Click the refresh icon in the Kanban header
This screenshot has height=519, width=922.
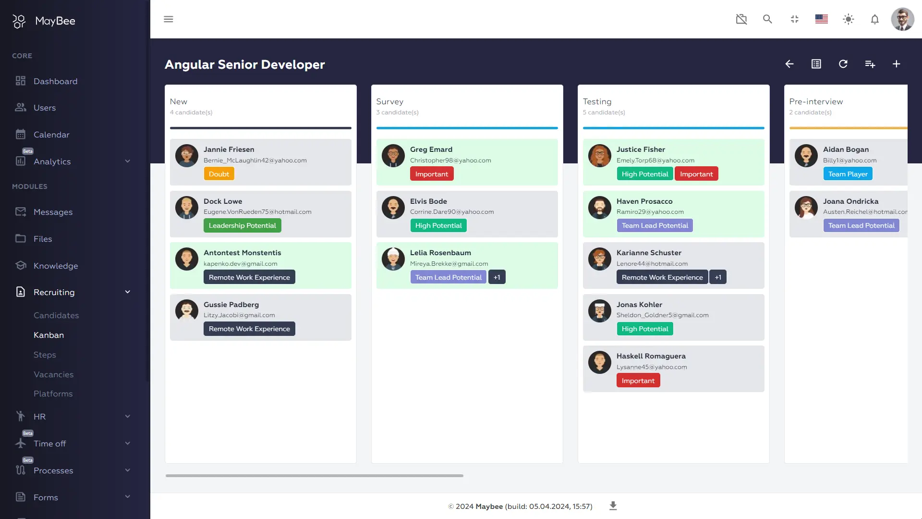[843, 64]
